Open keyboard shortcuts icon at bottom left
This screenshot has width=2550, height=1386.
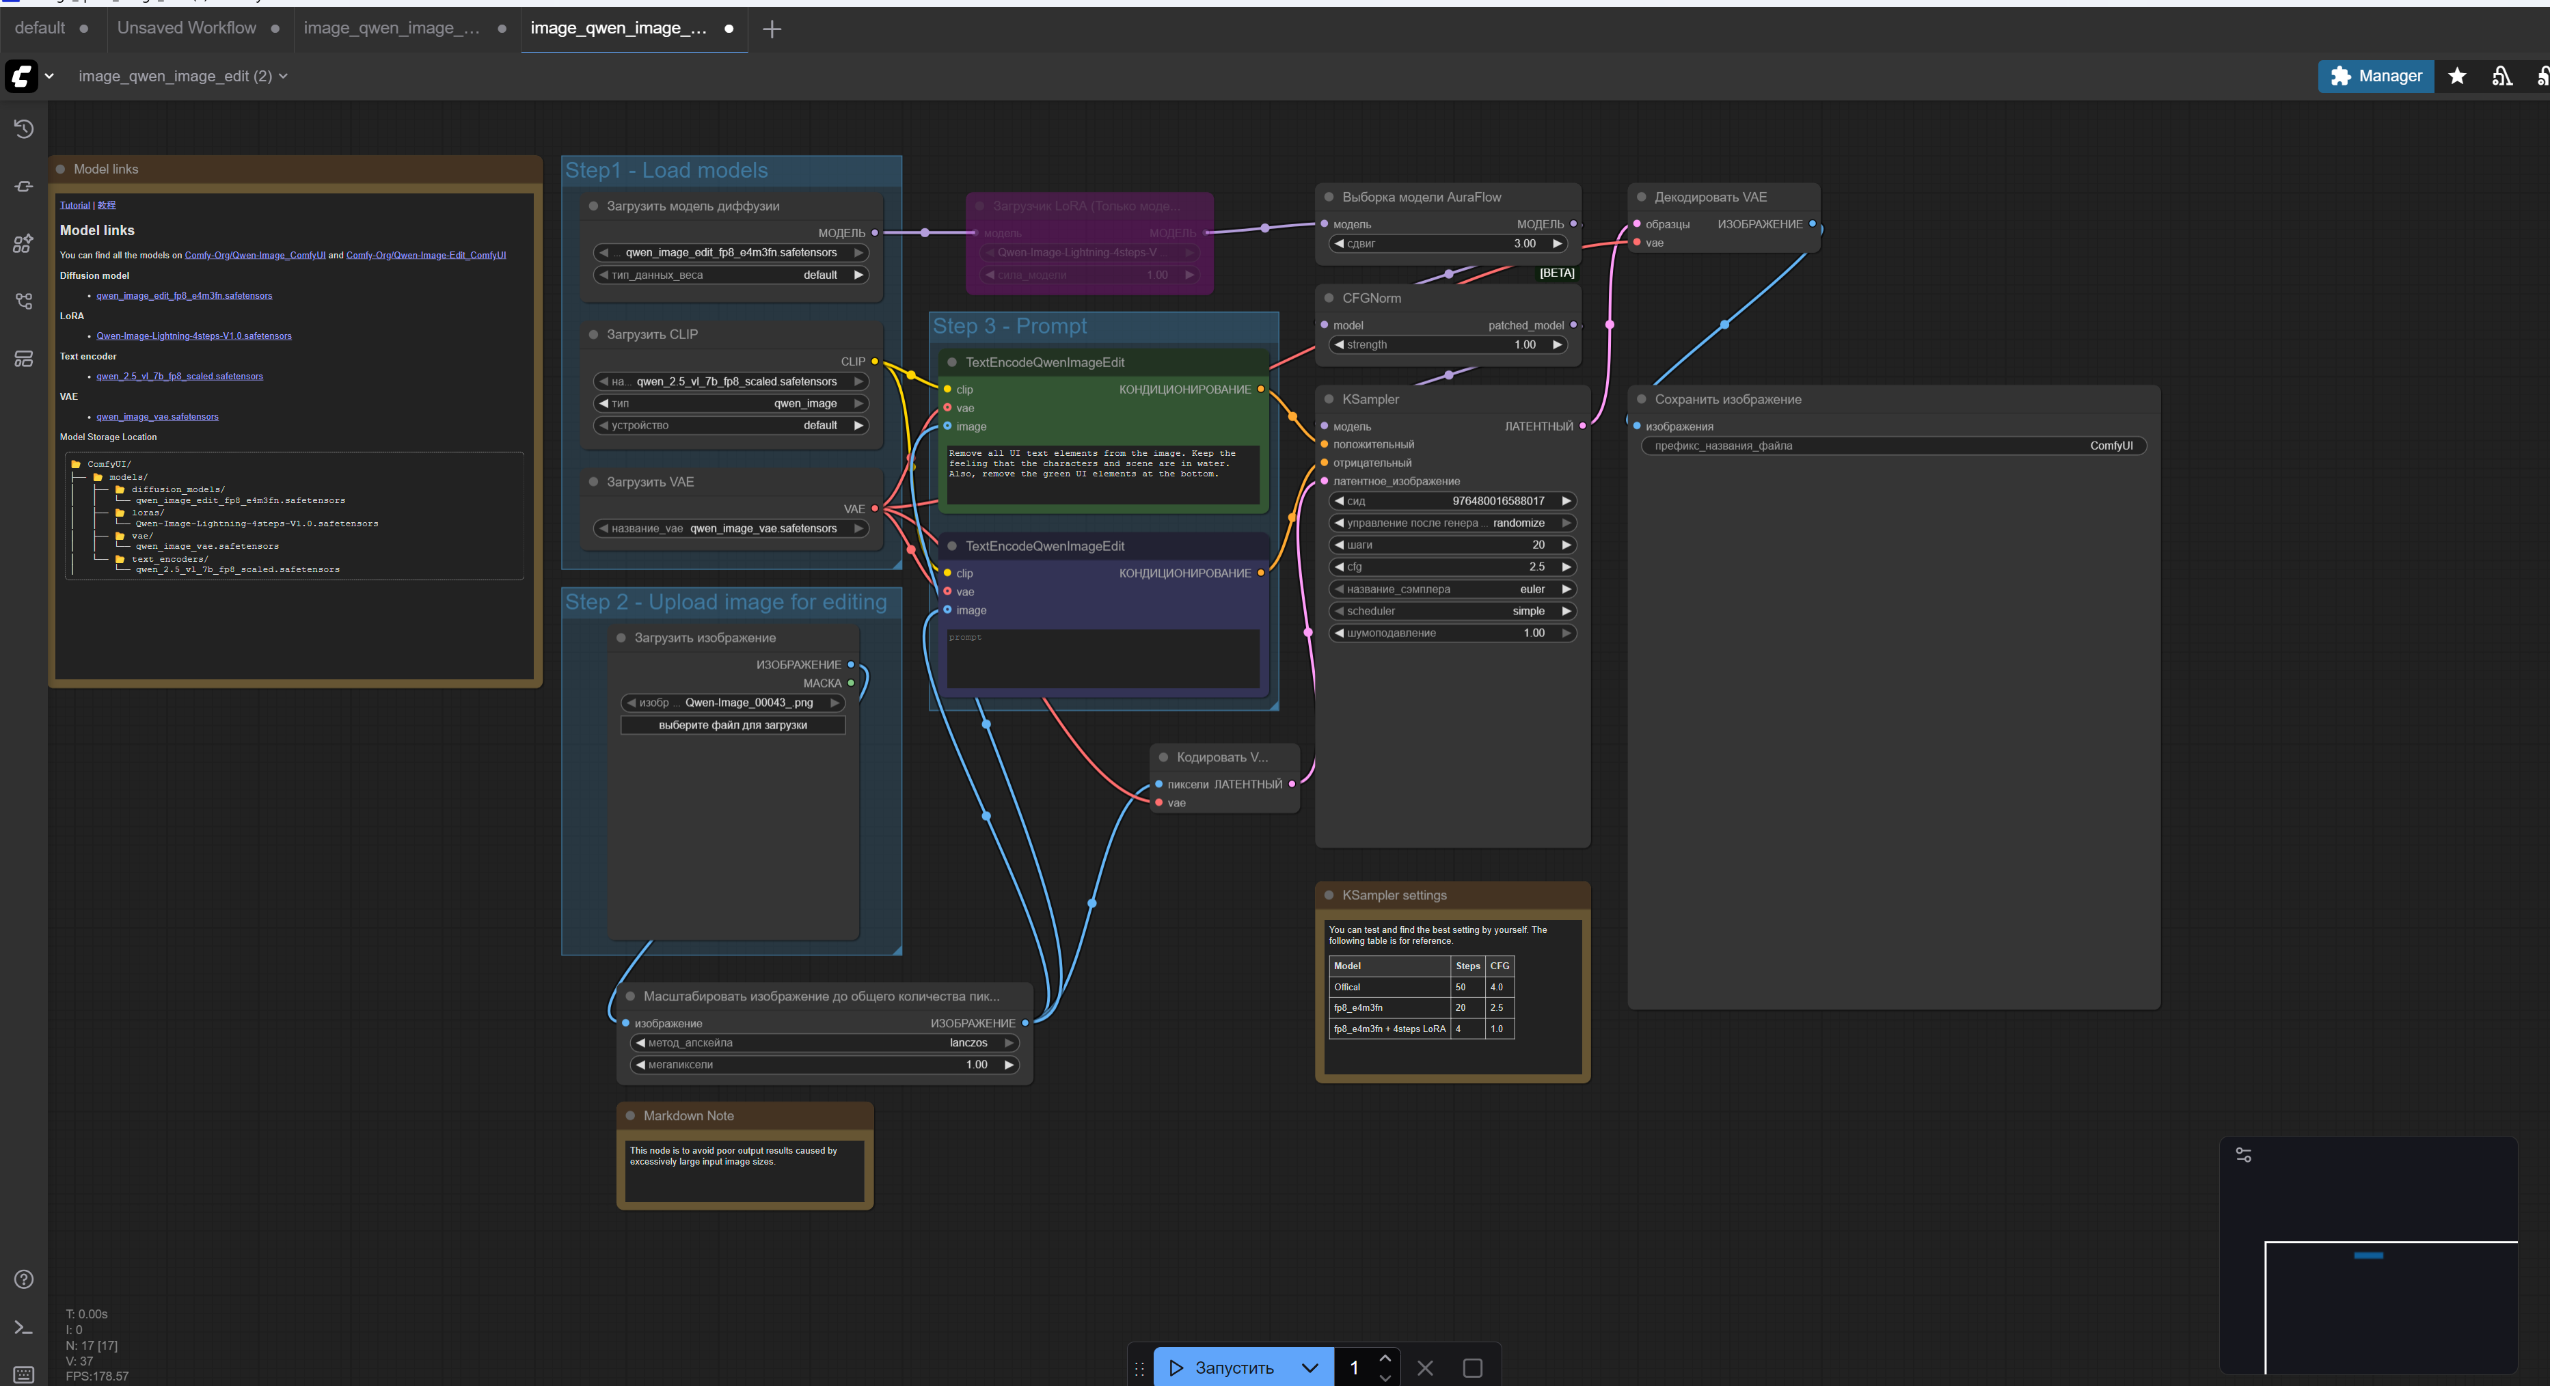[24, 1374]
